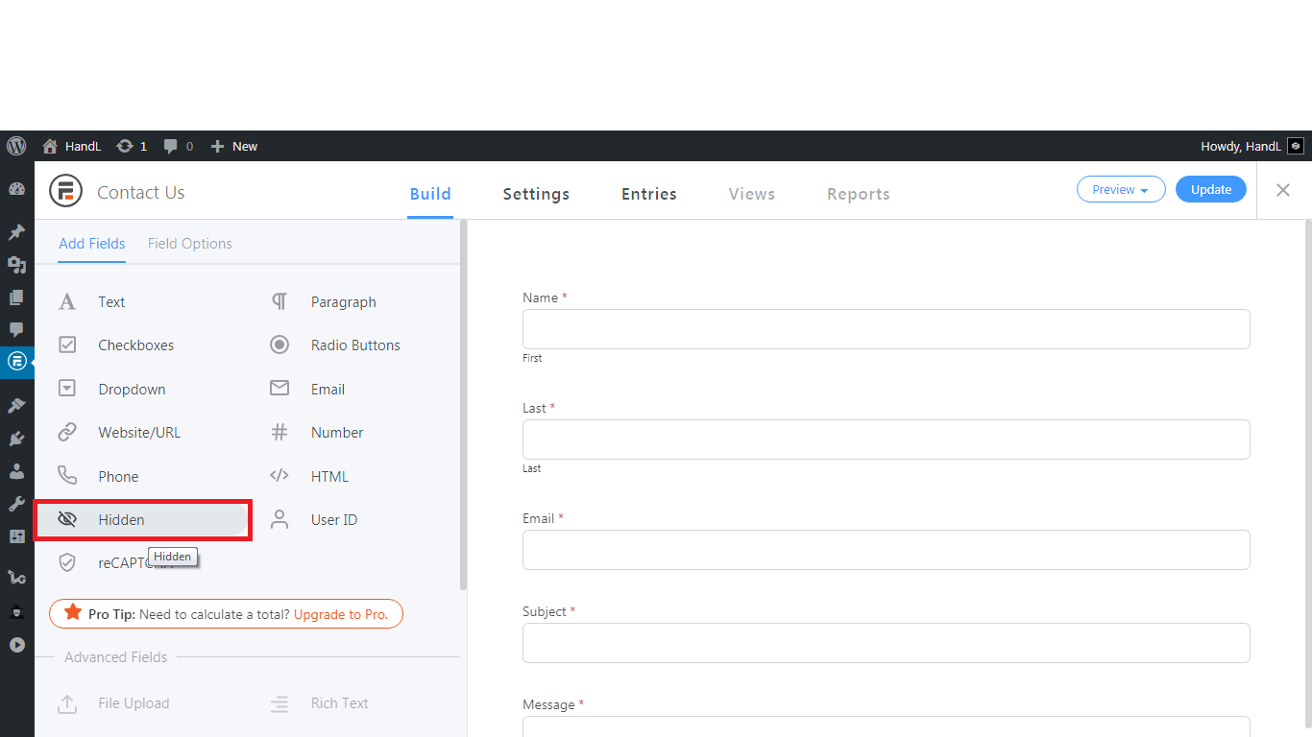Click the Update button
1312x737 pixels.
tap(1210, 190)
